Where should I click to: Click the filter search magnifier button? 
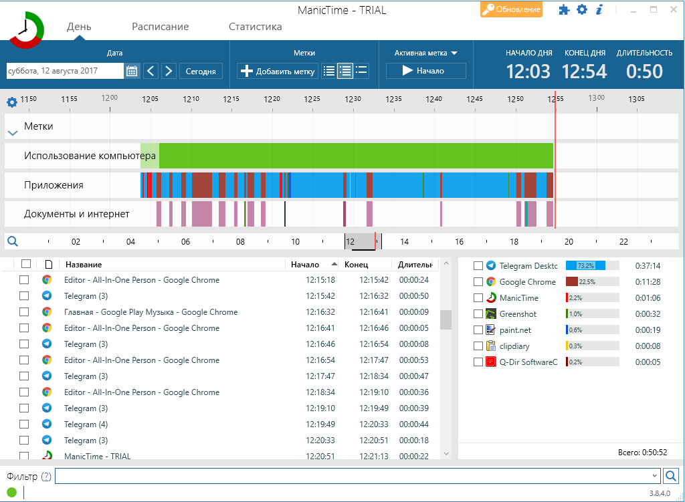(x=670, y=476)
